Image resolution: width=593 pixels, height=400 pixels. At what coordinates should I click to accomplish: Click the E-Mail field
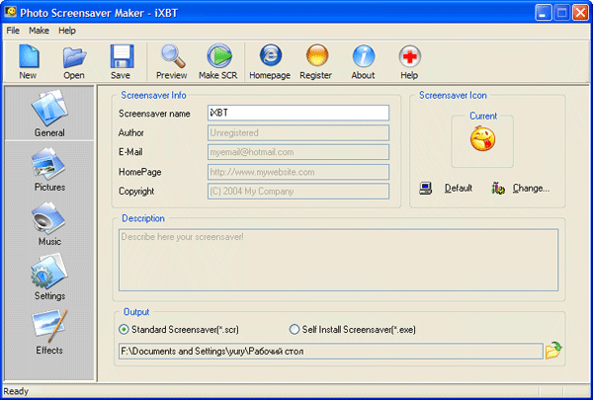pos(298,152)
